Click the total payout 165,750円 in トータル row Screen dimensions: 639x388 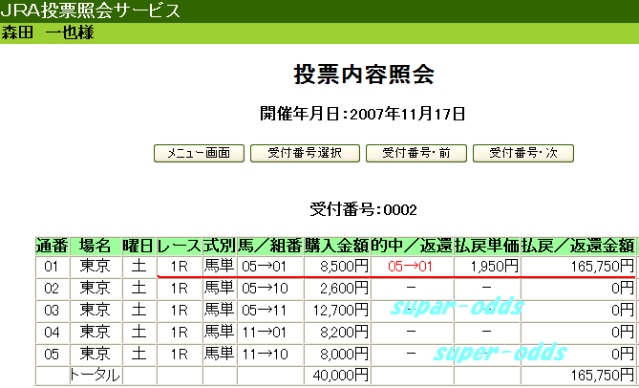point(603,375)
